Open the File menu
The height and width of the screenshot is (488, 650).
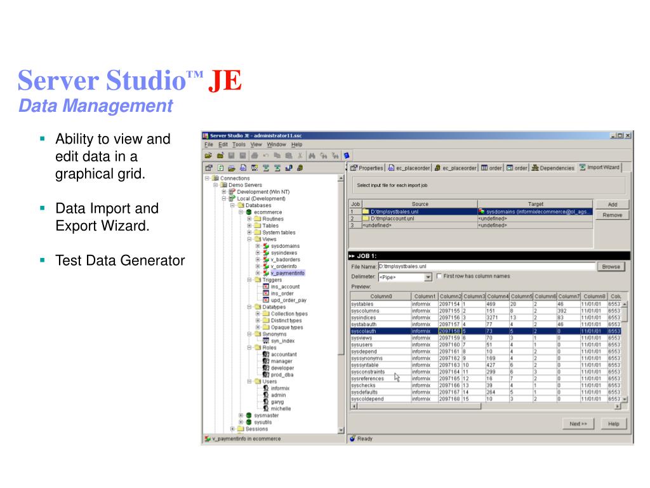pos(208,144)
